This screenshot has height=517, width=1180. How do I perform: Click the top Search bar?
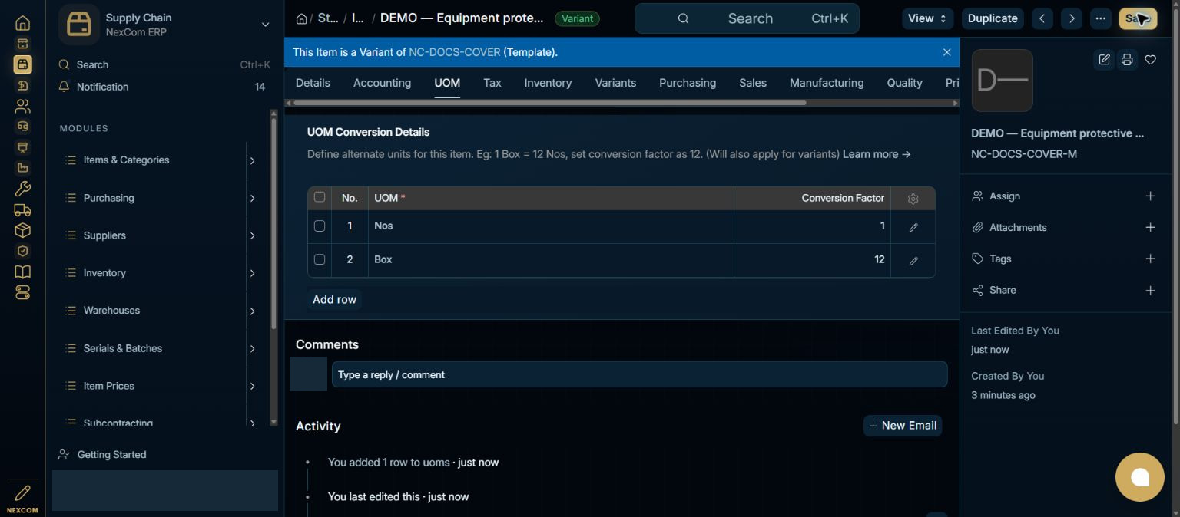[747, 18]
